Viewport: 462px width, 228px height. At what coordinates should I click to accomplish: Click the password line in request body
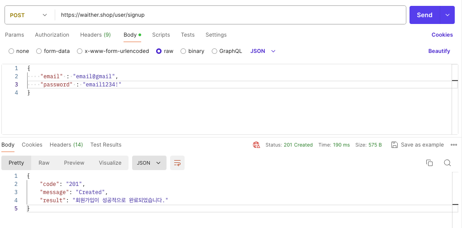point(81,85)
